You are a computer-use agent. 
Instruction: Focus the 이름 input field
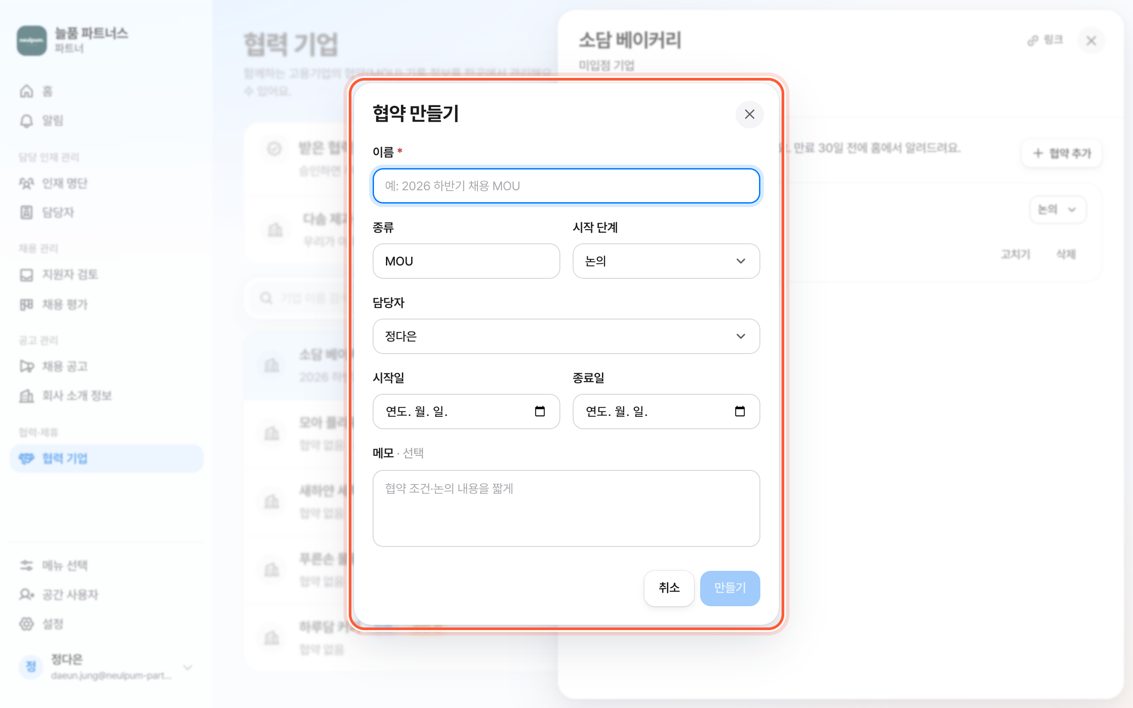coord(566,186)
